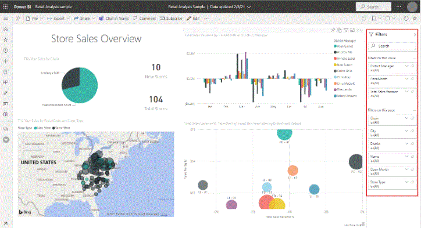Screen dimensions: 421x228
Task: Open bar chart in Focus mode
Action: [x=352, y=30]
